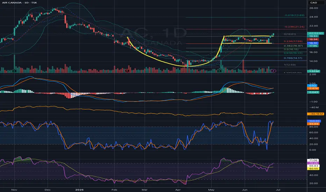Image resolution: width=326 pixels, height=192 pixels.
Task: Click the 22.00 price axis tick
Action: coord(313,26)
